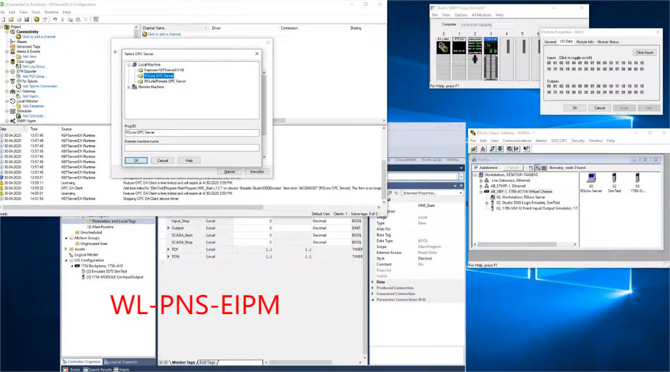This screenshot has height=372, width=670.
Task: Toggle input bit 31 in Module Properties
Action: (x=642, y=69)
